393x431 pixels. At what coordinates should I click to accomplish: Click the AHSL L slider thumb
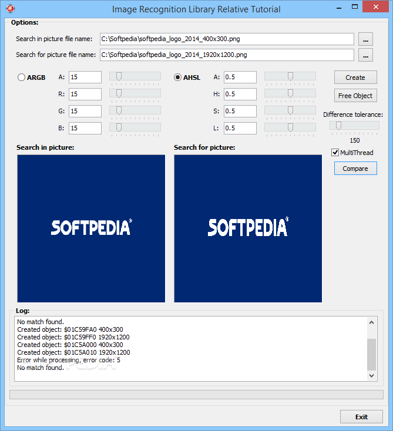pyautogui.click(x=290, y=127)
